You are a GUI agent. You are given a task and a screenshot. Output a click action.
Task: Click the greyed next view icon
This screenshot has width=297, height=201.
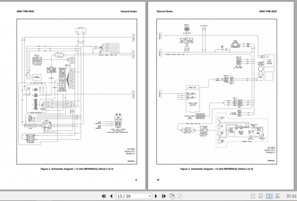[180, 196]
